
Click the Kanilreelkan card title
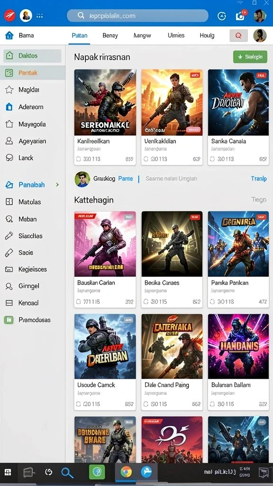click(93, 141)
